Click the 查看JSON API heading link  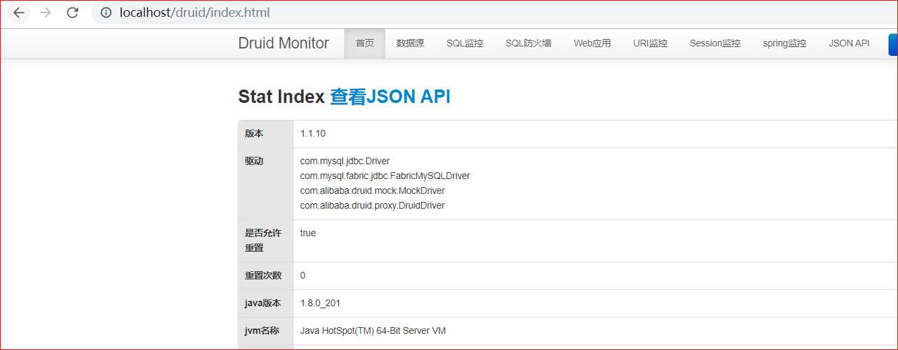(x=390, y=97)
